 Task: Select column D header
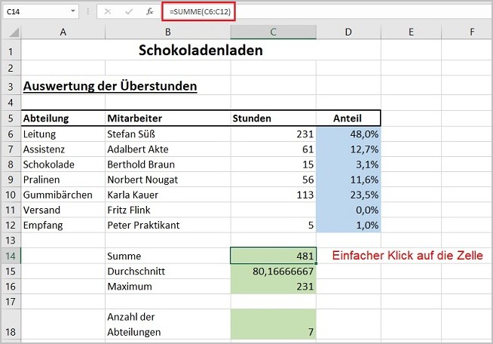point(348,32)
